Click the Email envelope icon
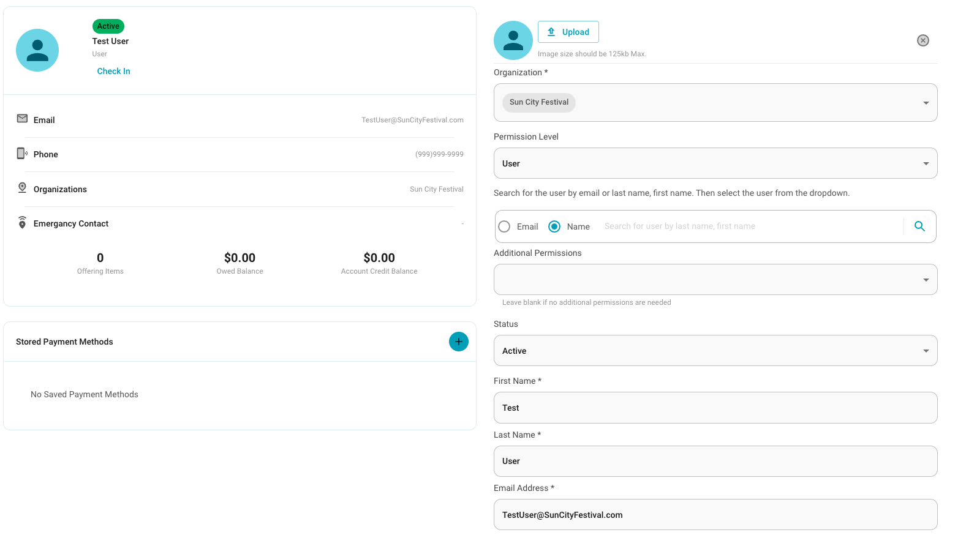The height and width of the screenshot is (535, 966). [22, 119]
